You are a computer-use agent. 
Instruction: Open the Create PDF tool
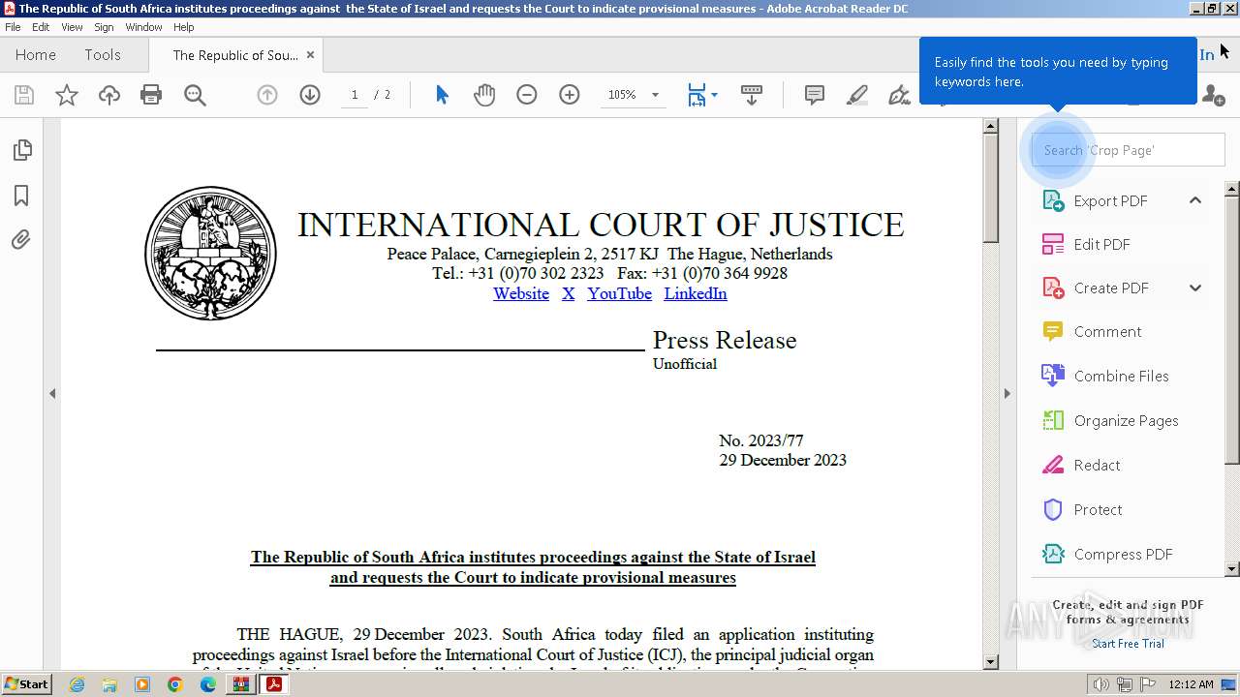click(x=1095, y=288)
